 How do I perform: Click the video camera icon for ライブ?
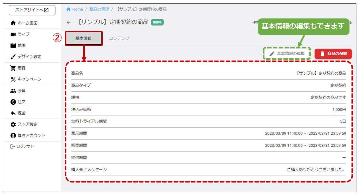(13, 34)
